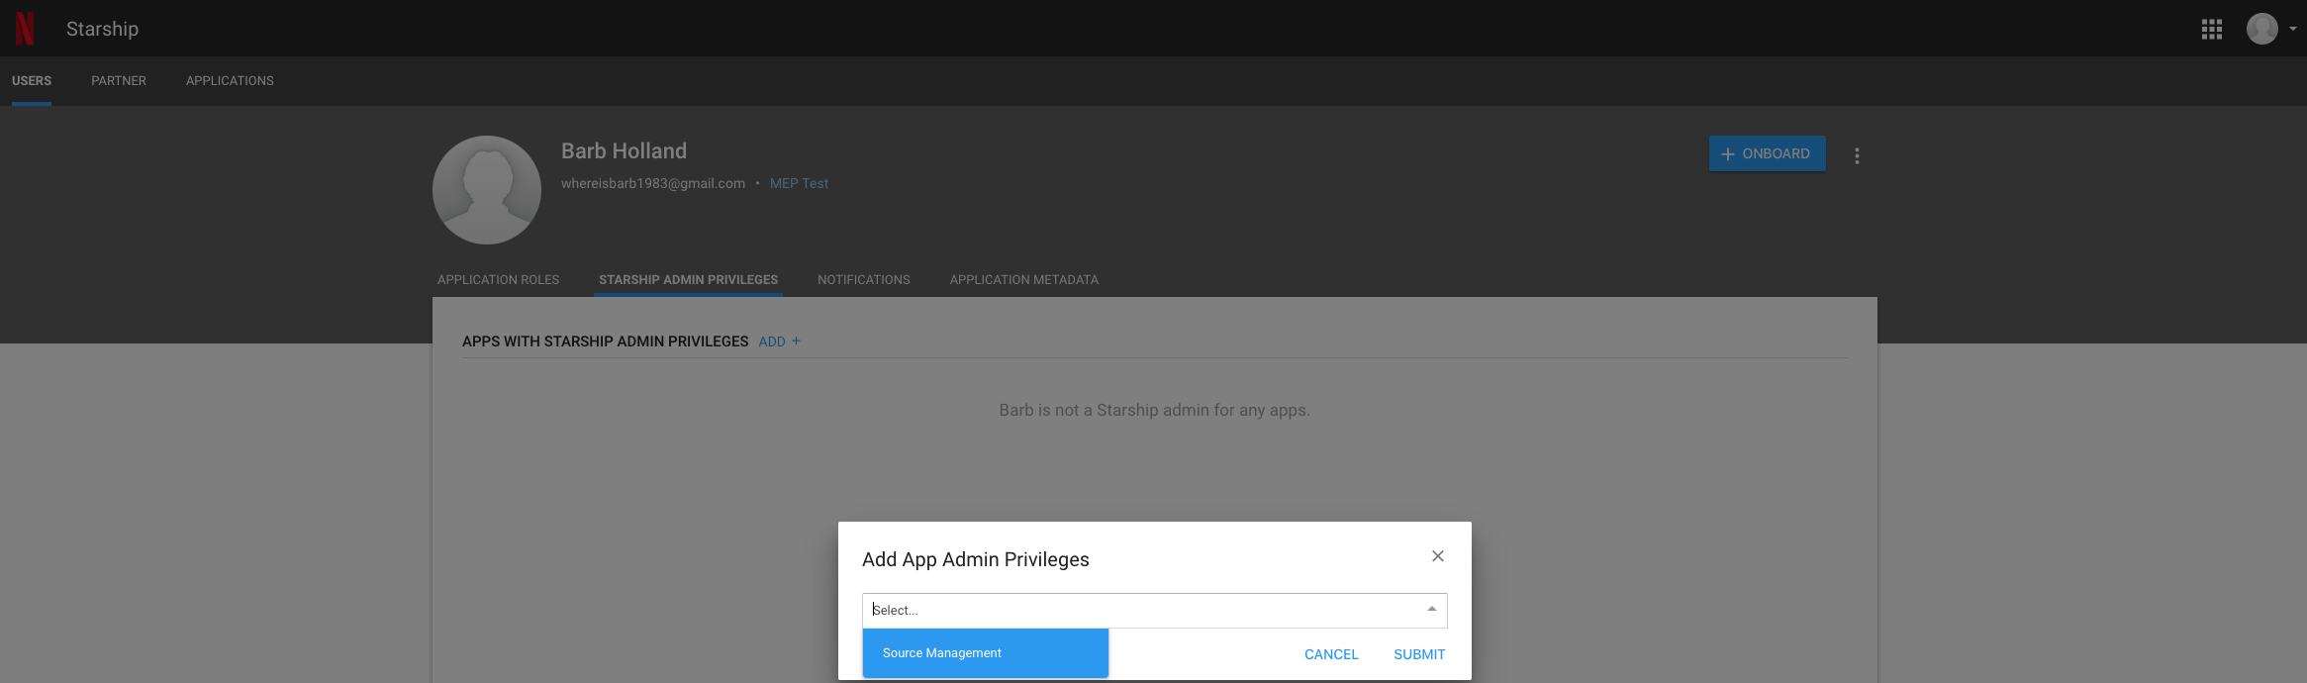Image resolution: width=2307 pixels, height=683 pixels.
Task: Open the Application Roles tab
Action: (x=498, y=280)
